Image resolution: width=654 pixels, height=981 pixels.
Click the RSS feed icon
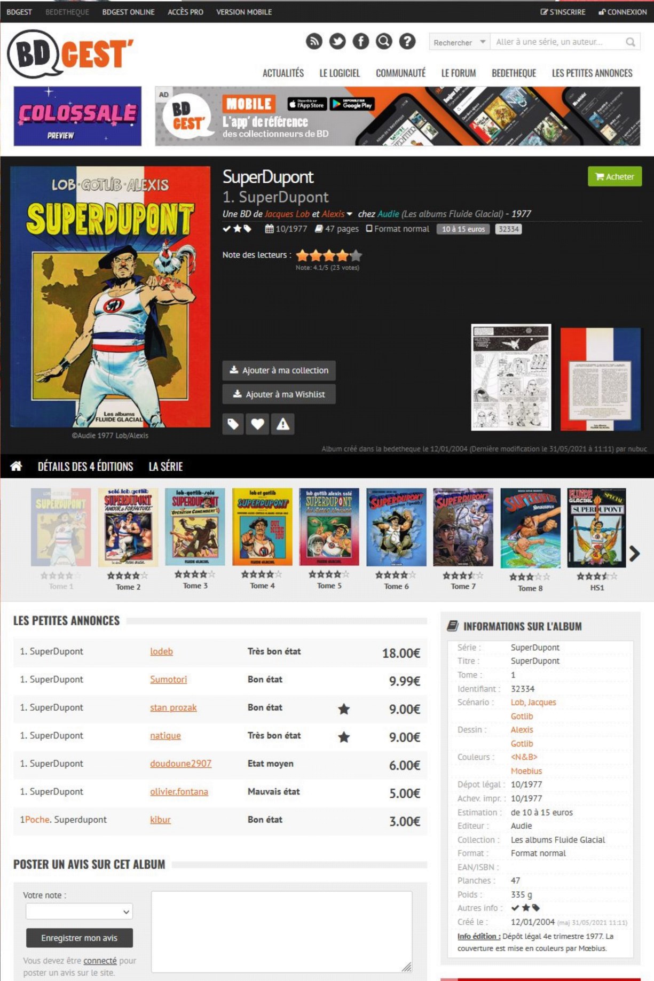pos(314,41)
